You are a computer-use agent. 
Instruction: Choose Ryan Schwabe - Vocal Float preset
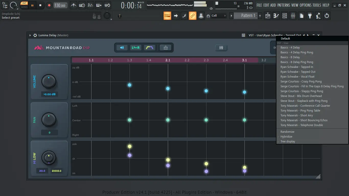312,77
